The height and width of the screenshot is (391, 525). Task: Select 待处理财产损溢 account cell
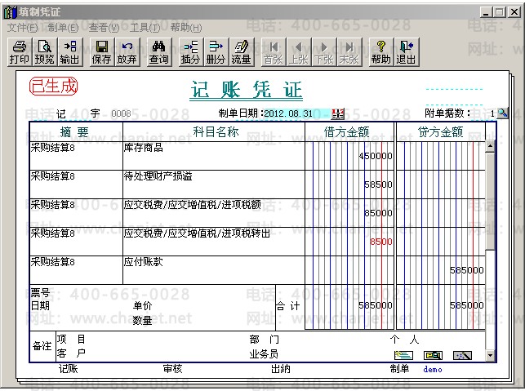click(214, 184)
